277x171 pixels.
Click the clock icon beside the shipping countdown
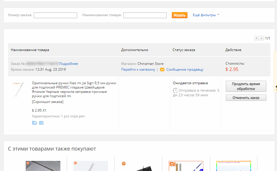tap(175, 91)
